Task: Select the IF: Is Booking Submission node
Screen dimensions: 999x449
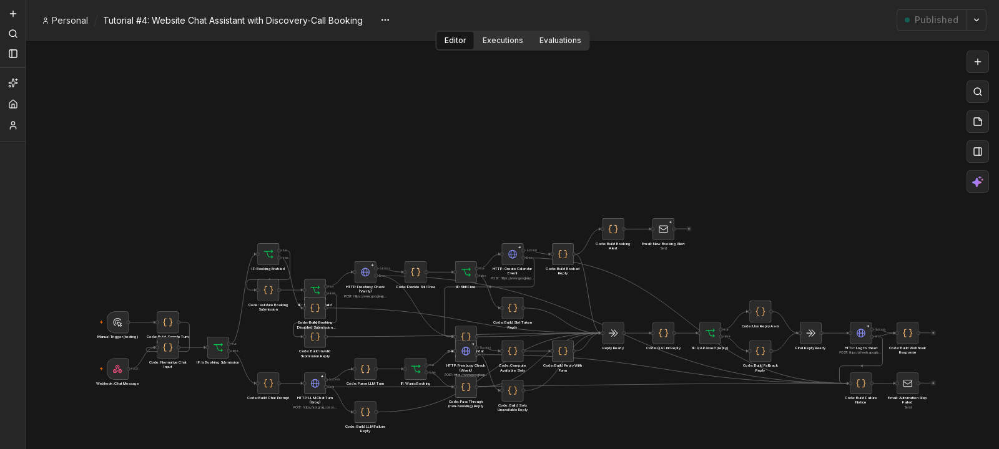Action: [x=218, y=347]
